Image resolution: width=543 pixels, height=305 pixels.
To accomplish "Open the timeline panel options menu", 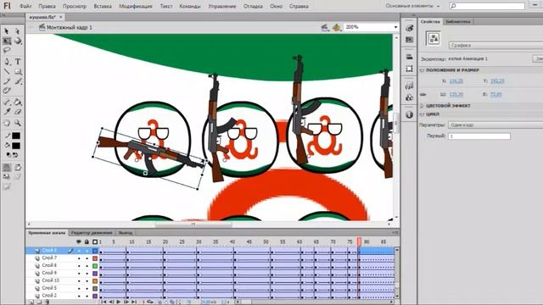I will click(395, 233).
